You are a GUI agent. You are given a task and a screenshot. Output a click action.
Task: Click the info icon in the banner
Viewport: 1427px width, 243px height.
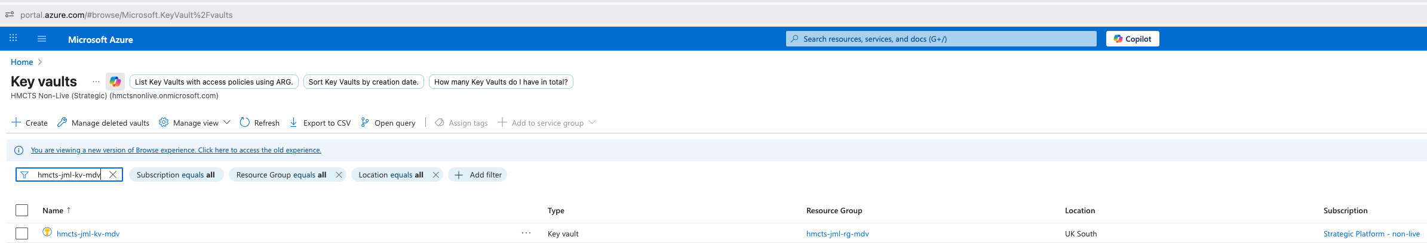click(x=19, y=150)
